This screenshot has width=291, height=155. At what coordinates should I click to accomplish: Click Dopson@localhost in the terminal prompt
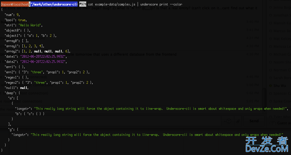coord(15,4)
